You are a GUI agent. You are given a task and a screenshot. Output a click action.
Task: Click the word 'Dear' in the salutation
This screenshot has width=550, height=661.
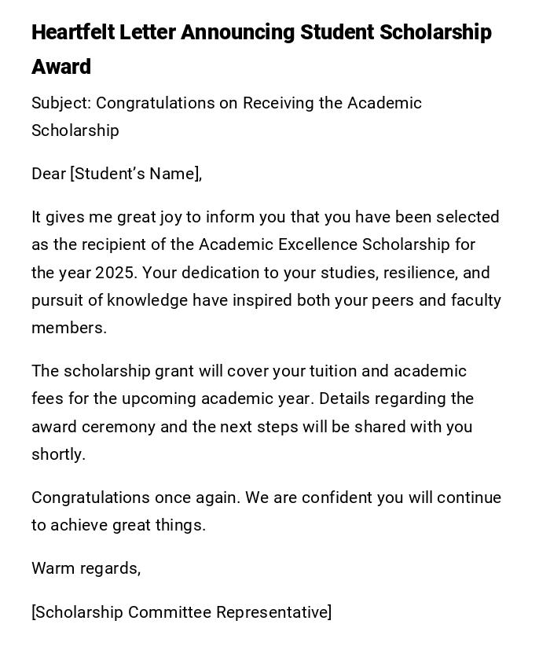[48, 174]
